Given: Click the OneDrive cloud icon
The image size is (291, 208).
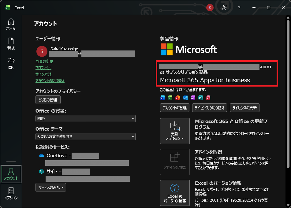Looking at the screenshot, I should [42, 155].
